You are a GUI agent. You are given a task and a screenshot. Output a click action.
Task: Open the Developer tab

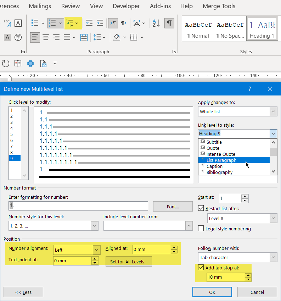tap(126, 6)
